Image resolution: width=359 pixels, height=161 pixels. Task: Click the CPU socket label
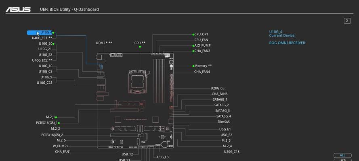tap(140, 43)
